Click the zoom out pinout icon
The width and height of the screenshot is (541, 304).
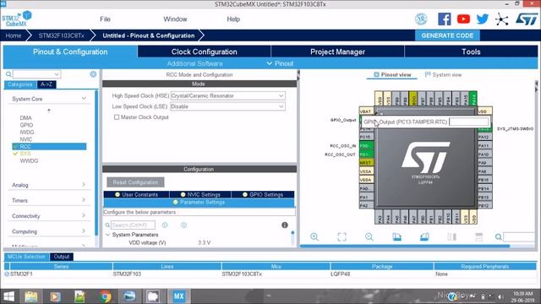pos(369,236)
